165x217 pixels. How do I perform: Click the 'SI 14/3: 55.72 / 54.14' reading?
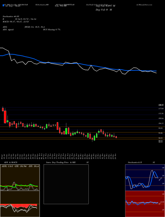pos(26,19)
